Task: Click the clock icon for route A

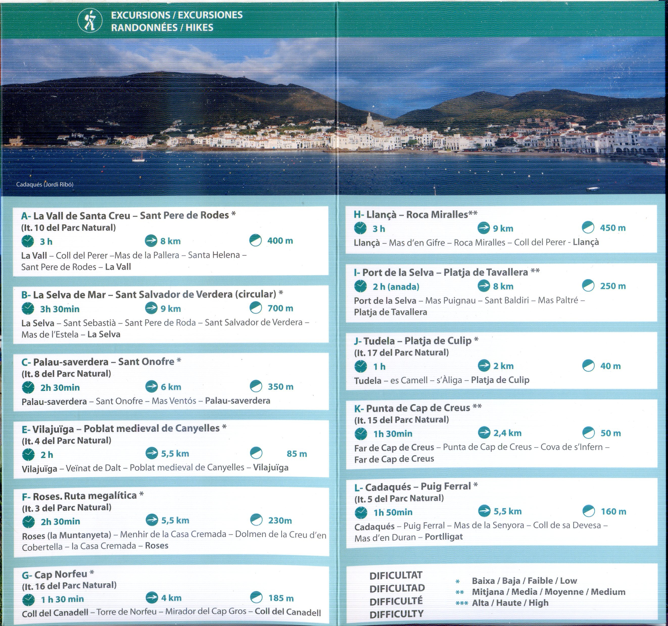Action: 28,241
